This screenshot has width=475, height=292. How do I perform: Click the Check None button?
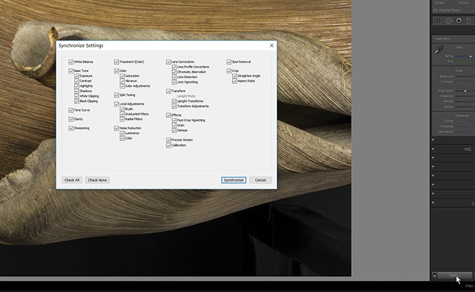tap(97, 180)
